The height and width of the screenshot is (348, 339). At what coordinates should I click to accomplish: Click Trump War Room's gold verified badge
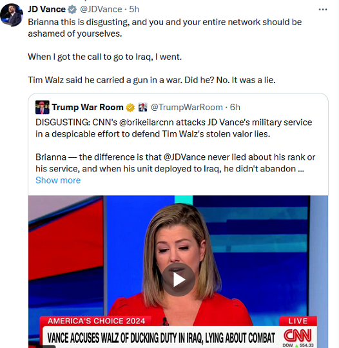pyautogui.click(x=130, y=108)
